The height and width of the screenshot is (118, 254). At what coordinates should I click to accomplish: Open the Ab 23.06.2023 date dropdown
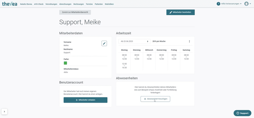[x=134, y=41]
